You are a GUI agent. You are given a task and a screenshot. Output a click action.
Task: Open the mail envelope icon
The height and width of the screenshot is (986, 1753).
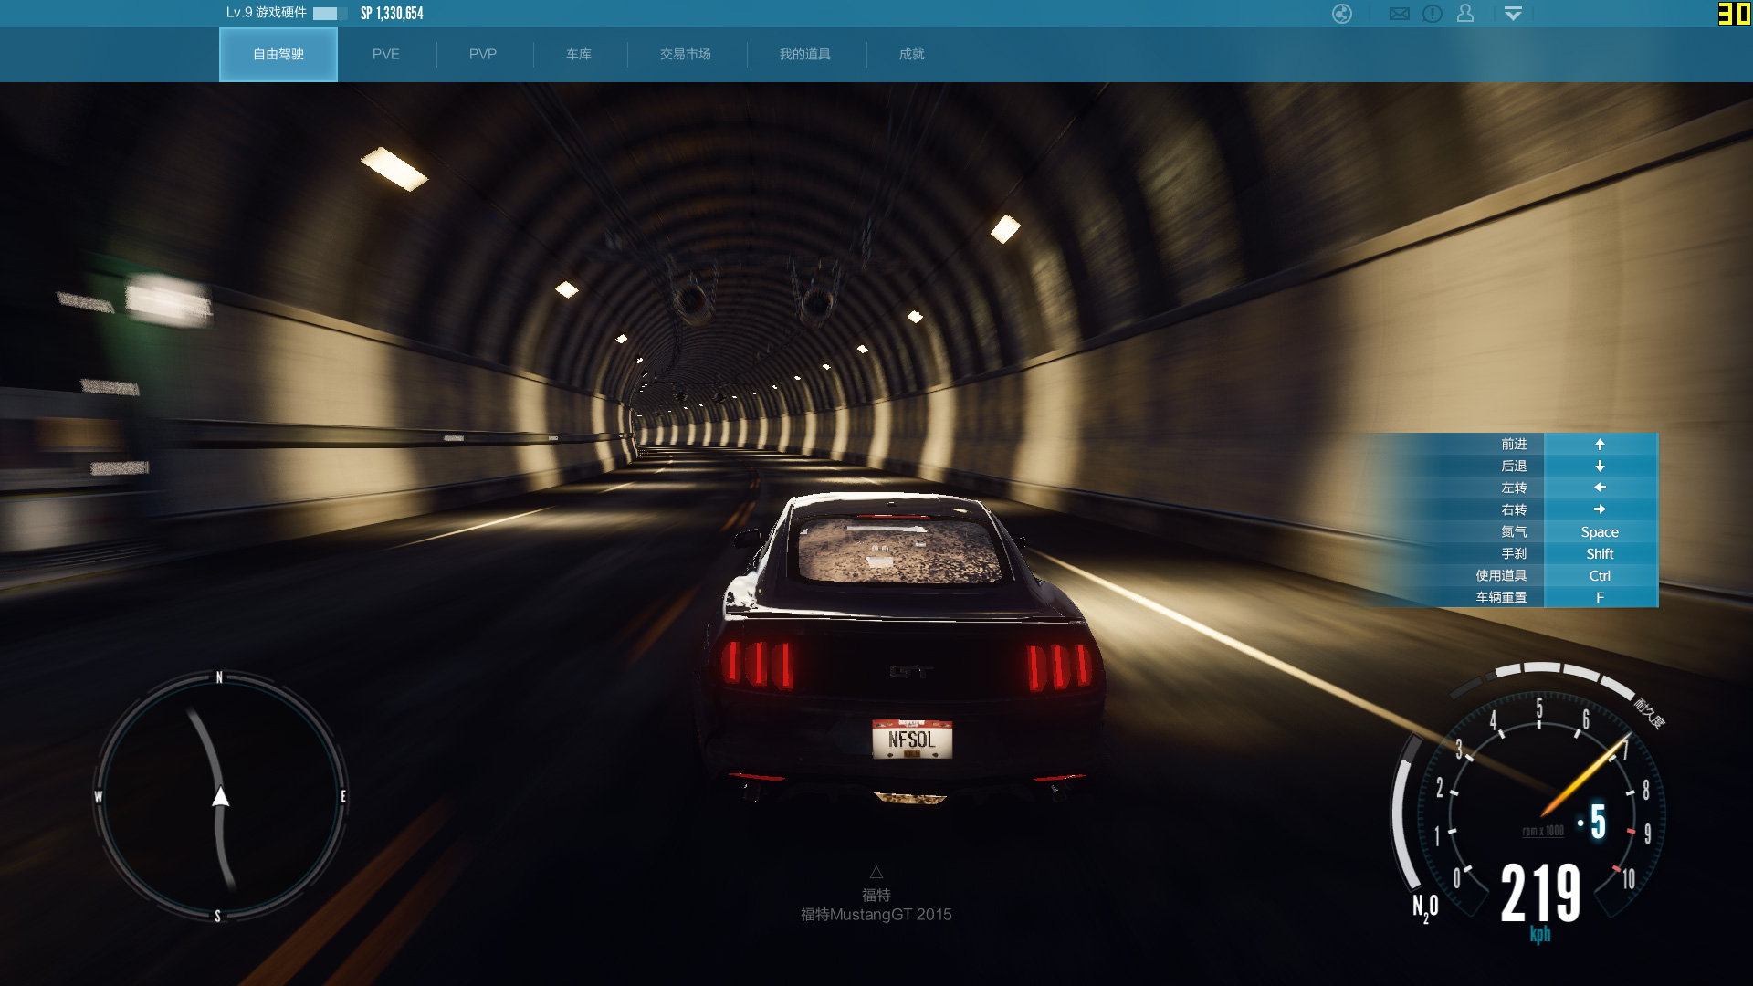pos(1400,14)
